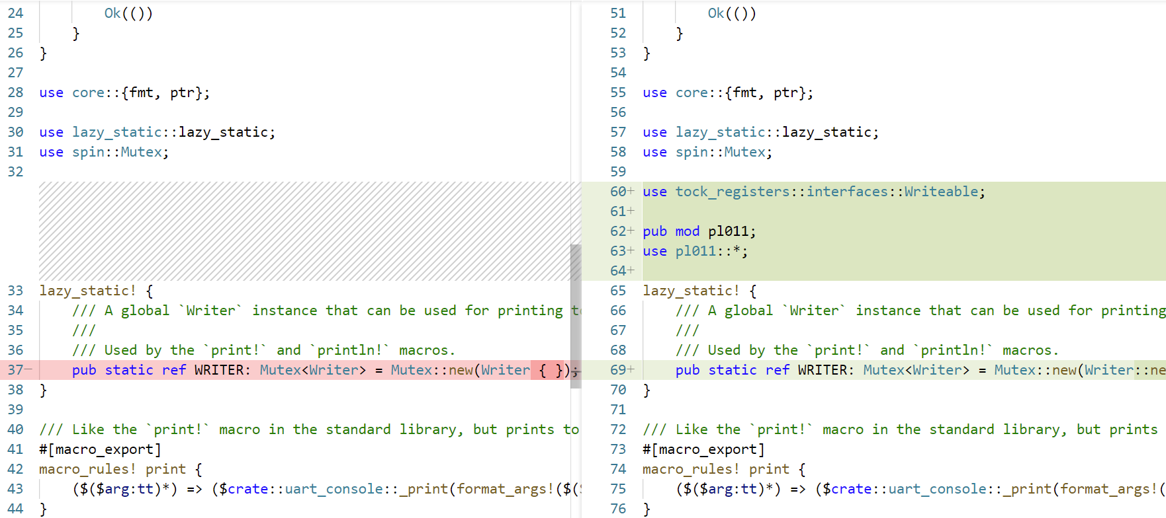
Task: Click the highlighted '{ }' deleted text on line 37
Action: coord(551,370)
